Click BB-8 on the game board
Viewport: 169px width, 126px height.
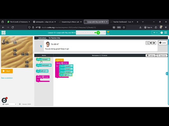3,41
